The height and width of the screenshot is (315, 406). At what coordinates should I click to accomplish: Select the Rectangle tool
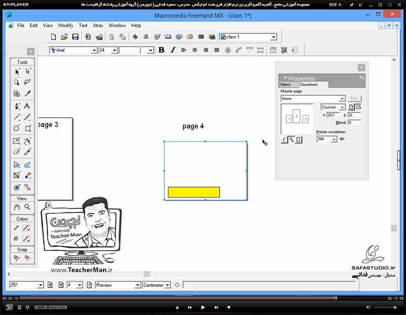click(x=28, y=128)
